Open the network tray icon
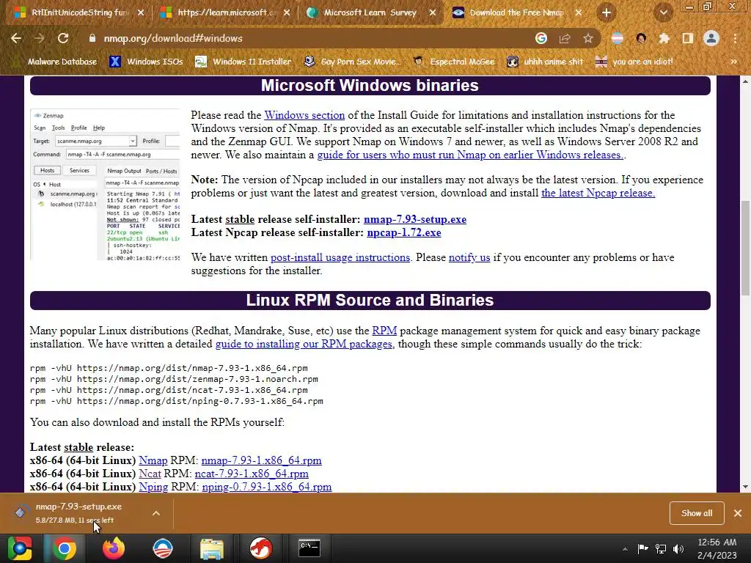The image size is (751, 563). coord(661,548)
